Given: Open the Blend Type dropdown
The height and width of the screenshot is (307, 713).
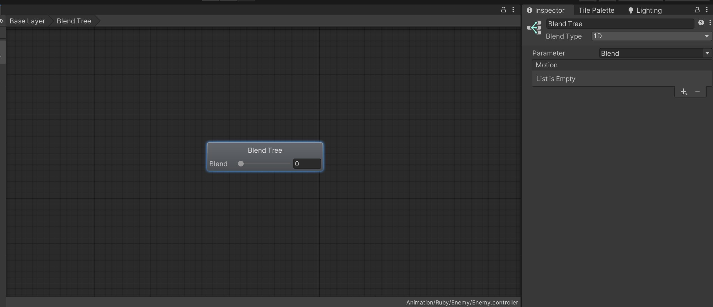Looking at the screenshot, I should click(x=651, y=36).
